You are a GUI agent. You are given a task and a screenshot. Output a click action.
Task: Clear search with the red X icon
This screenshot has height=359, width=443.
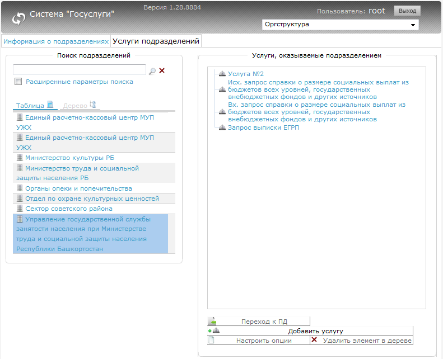pos(162,70)
